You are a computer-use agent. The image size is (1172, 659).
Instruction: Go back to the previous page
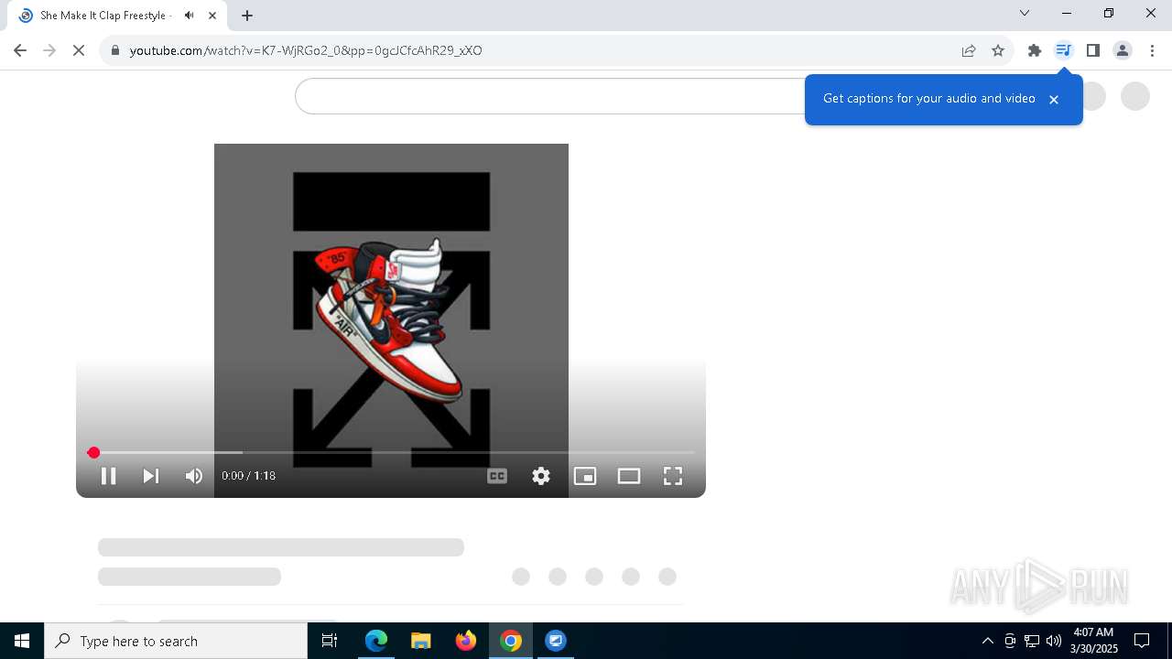[x=20, y=50]
